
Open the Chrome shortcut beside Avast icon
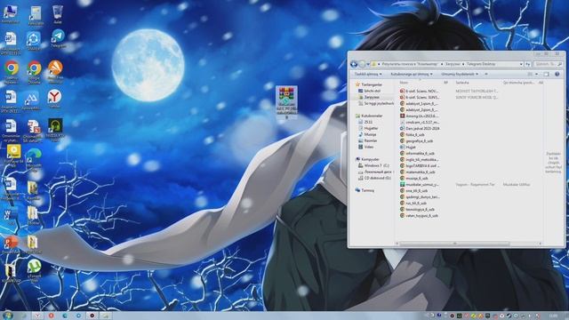34,72
